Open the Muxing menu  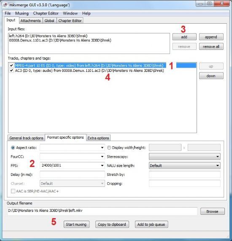[22, 14]
